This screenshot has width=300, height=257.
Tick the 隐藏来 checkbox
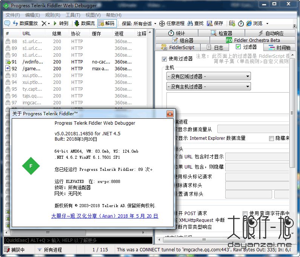coord(271,138)
